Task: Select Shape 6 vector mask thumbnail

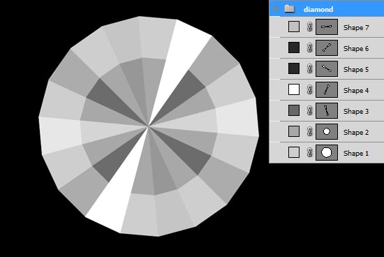Action: pos(327,47)
